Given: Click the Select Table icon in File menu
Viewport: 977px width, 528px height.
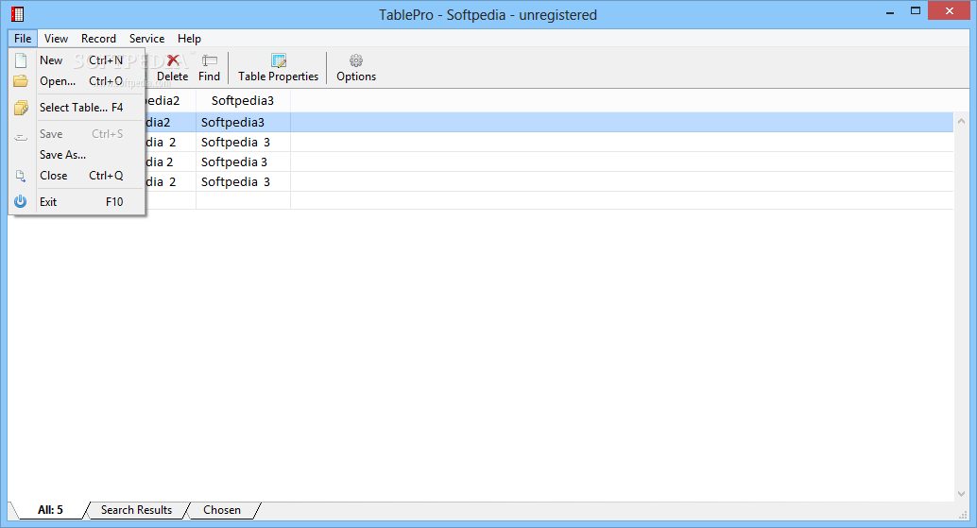Looking at the screenshot, I should click(x=21, y=108).
